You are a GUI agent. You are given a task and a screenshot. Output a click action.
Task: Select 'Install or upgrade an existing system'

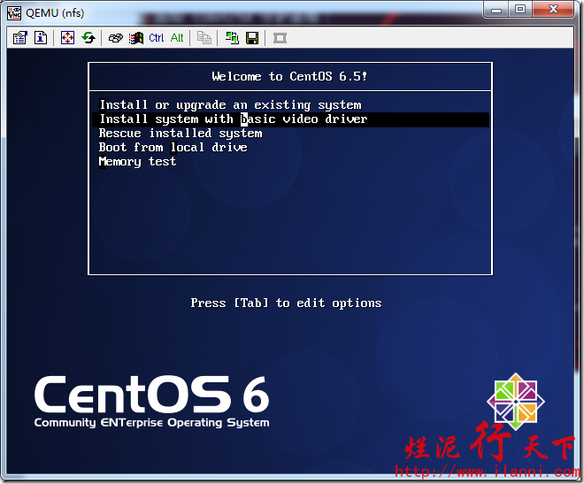click(x=230, y=105)
